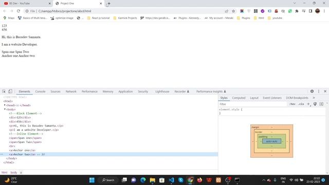329x185 pixels.
Task: Open the Application tab
Action: (125, 91)
